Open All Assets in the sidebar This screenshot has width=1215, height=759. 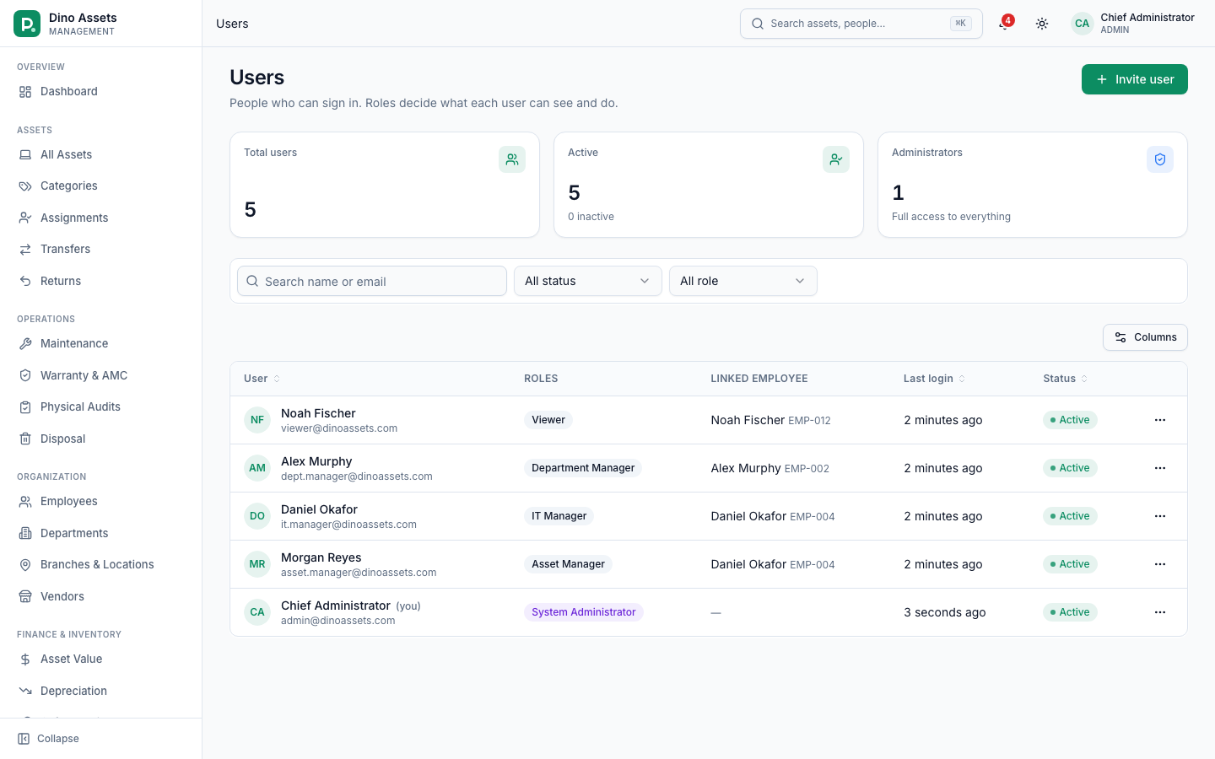[x=100, y=154]
